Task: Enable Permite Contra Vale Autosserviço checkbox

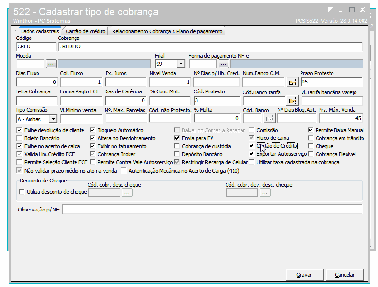Action: 92,162
